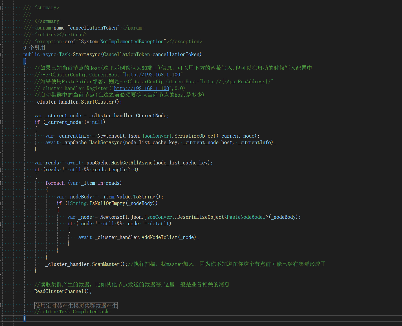The height and width of the screenshot is (326, 402).
Task: Click the HashSetAsync method call
Action: 106,143
